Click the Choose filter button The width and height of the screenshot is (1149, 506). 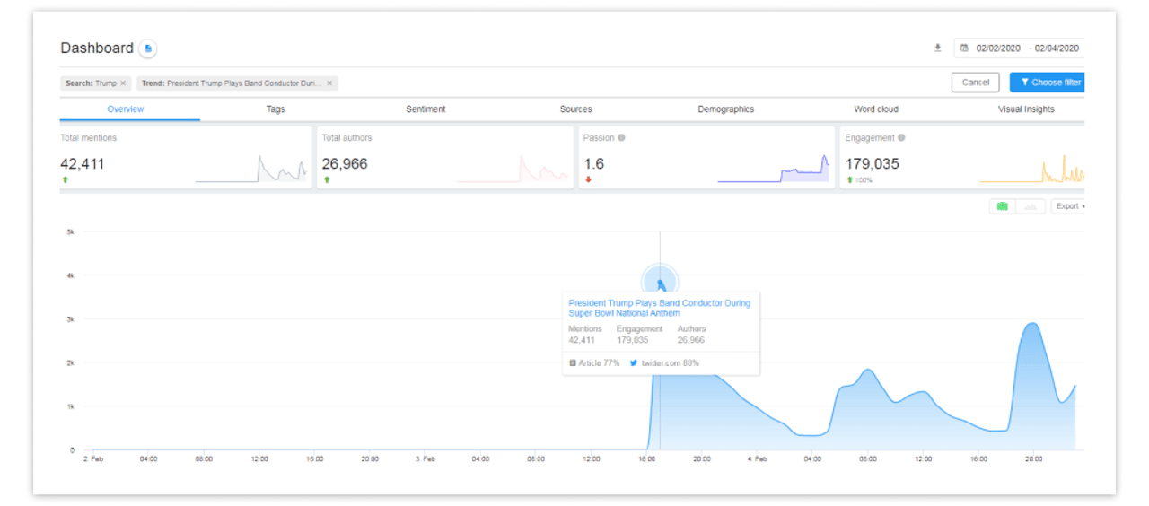[x=1048, y=83]
